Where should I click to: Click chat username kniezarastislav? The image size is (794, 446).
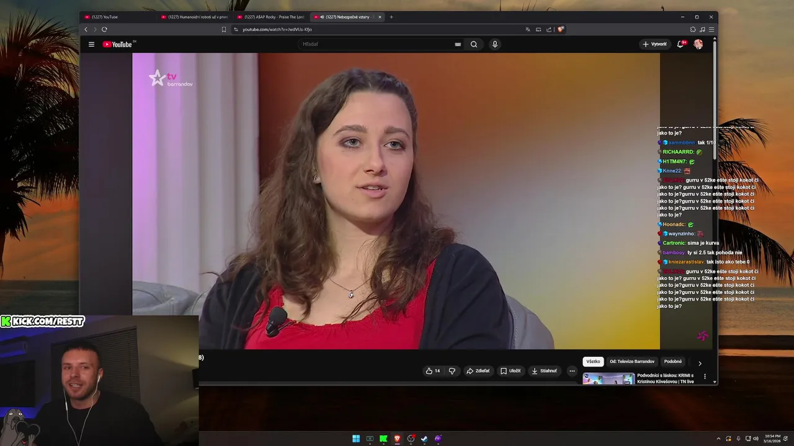click(x=686, y=262)
